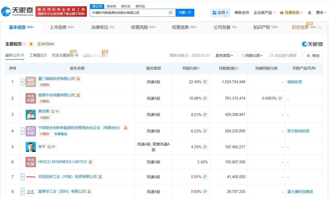Viewport: 329px width, 198px height.
Task: Expand the 应用 menu in header
Action: click(220, 13)
